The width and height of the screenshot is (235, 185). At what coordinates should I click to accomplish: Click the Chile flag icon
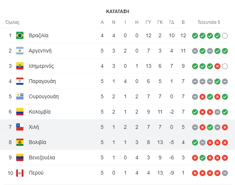click(x=20, y=127)
